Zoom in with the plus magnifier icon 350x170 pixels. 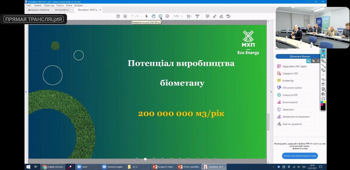coord(167,16)
